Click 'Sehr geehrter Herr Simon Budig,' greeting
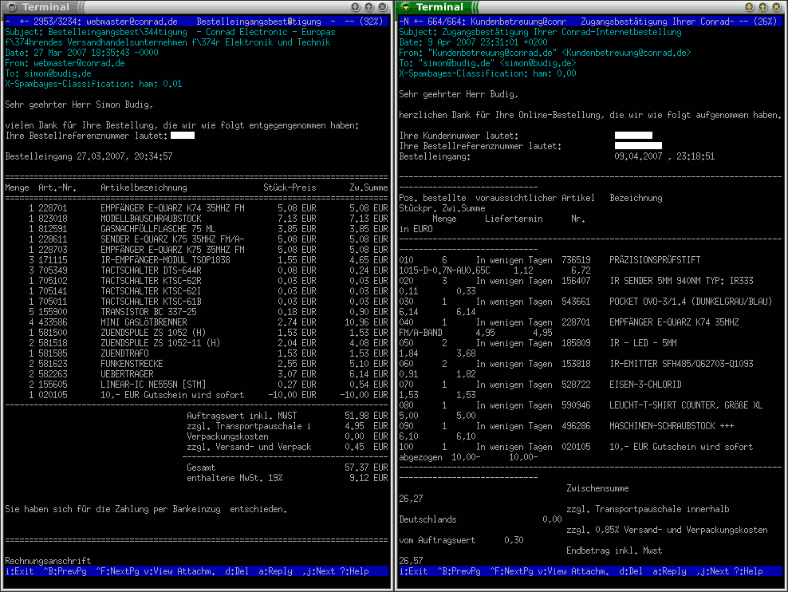The width and height of the screenshot is (788, 592). click(79, 105)
